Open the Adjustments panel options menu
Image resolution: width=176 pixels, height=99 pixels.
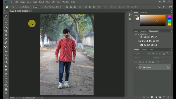point(172,31)
